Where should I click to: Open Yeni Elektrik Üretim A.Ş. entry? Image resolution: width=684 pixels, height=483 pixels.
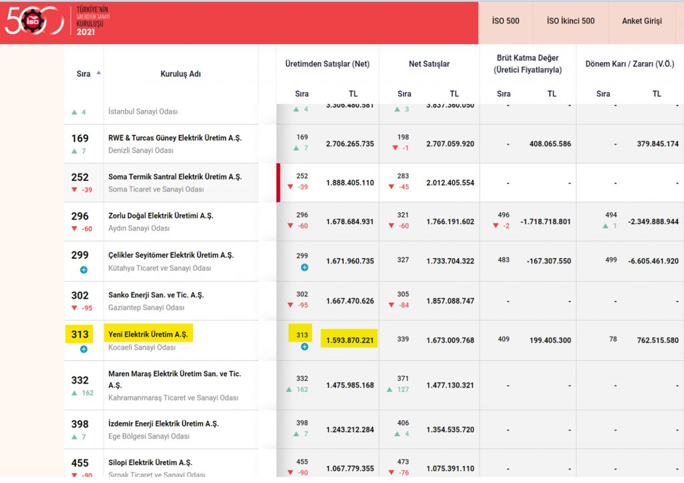click(148, 334)
